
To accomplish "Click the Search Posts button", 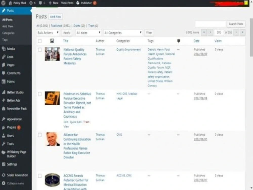I will (x=236, y=24).
